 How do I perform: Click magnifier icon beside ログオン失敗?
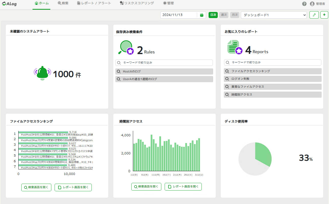point(227,79)
